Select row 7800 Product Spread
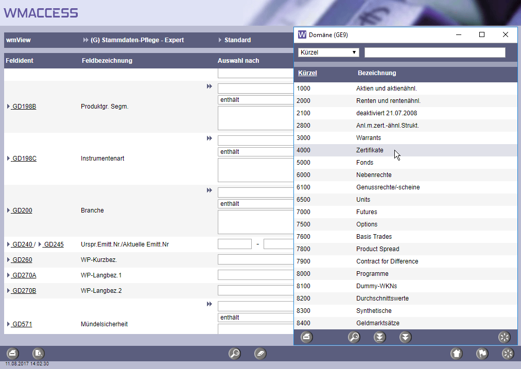 [x=406, y=249]
